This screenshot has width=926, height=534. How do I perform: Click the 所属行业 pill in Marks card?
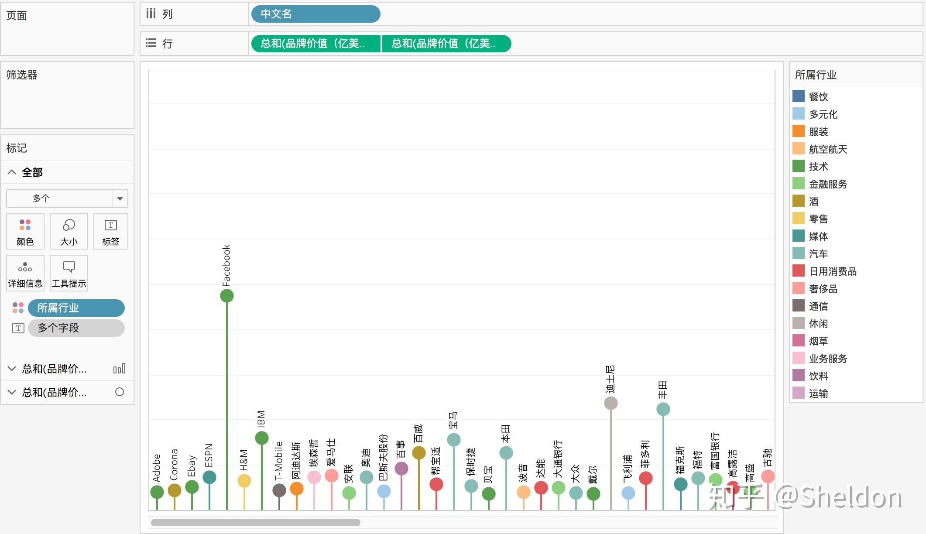pos(76,308)
